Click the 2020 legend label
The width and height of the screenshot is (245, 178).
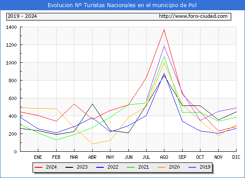pyautogui.click(x=174, y=167)
